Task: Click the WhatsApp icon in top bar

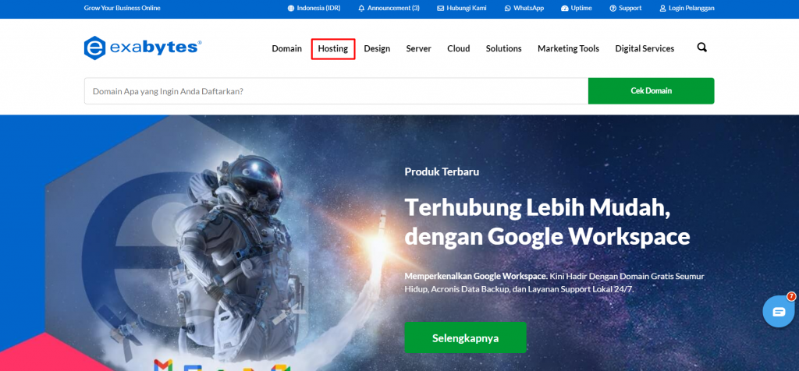Action: click(x=507, y=8)
